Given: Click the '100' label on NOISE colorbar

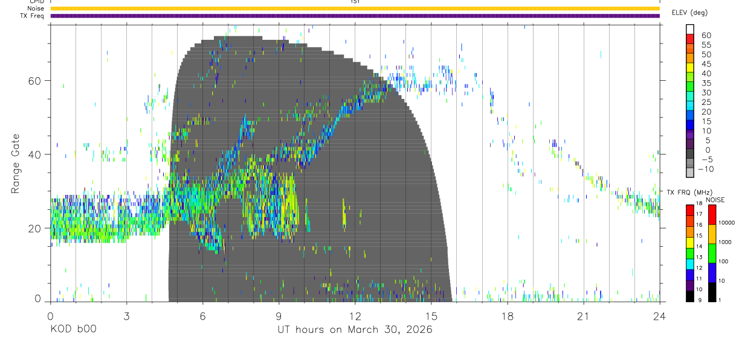Looking at the screenshot, I should [x=724, y=261].
